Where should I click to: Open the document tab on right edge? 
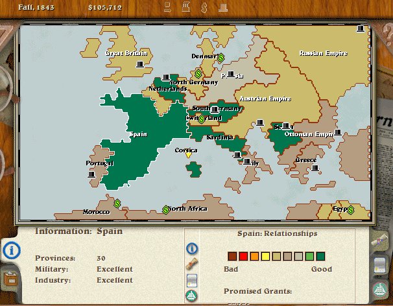tap(380, 265)
